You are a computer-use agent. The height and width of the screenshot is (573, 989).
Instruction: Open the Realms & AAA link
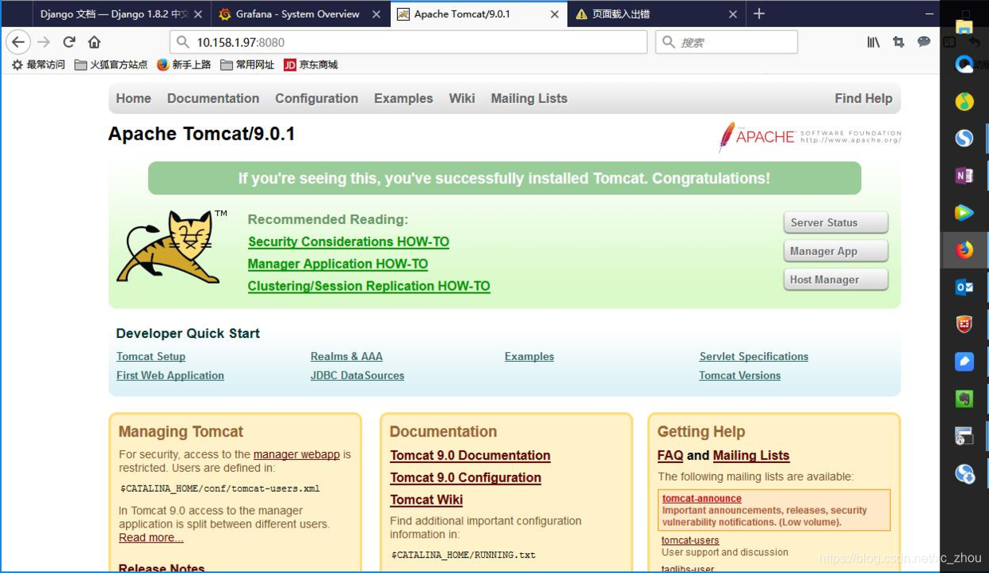pyautogui.click(x=346, y=356)
